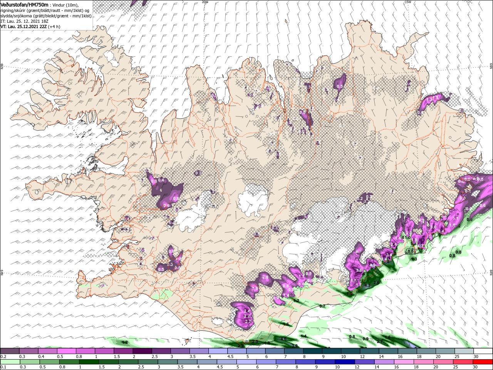The height and width of the screenshot is (370, 493).
Task: Select the 3.5 lavender swatch, upper scale
Action: pyautogui.click(x=199, y=351)
